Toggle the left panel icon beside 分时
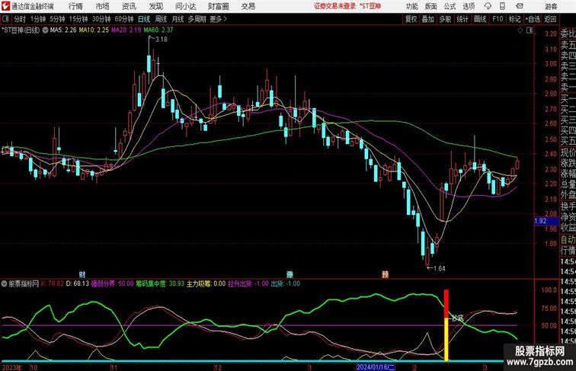The width and height of the screenshot is (576, 371). pyautogui.click(x=5, y=19)
